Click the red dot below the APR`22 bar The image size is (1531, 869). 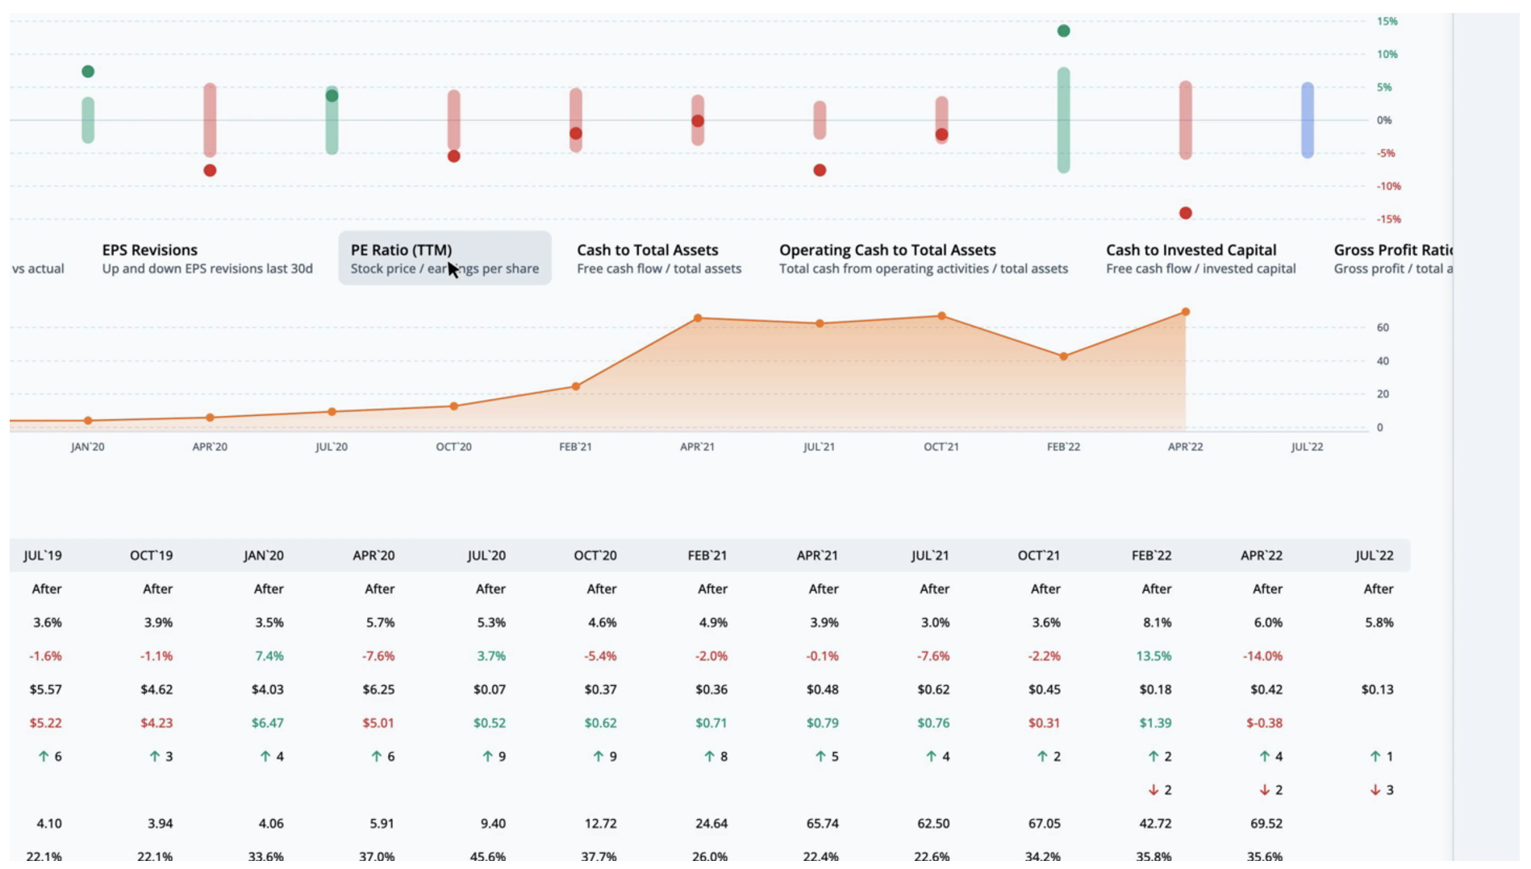point(1186,213)
